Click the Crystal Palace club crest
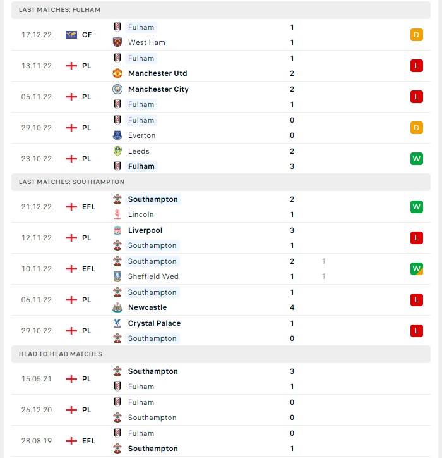442x458 pixels. [x=117, y=323]
